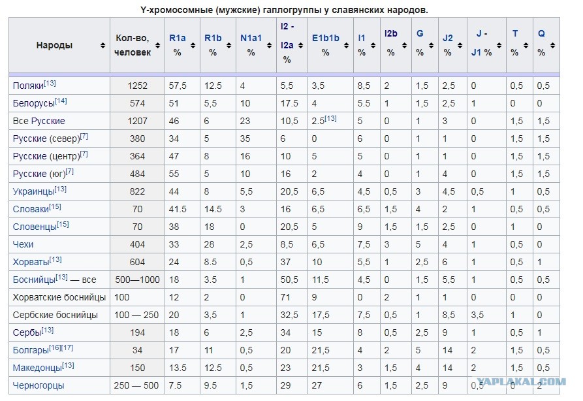The height and width of the screenshot is (401, 583).
Task: Click sort arrows beside R1b header
Action: (x=228, y=45)
